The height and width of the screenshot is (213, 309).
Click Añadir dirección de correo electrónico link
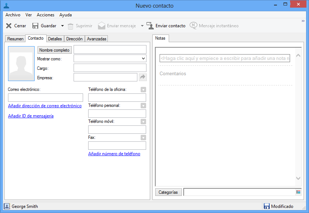(x=45, y=106)
